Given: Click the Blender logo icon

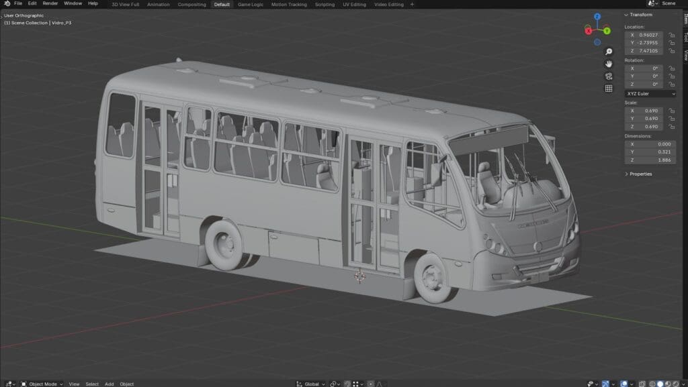Looking at the screenshot, I should [x=6, y=4].
